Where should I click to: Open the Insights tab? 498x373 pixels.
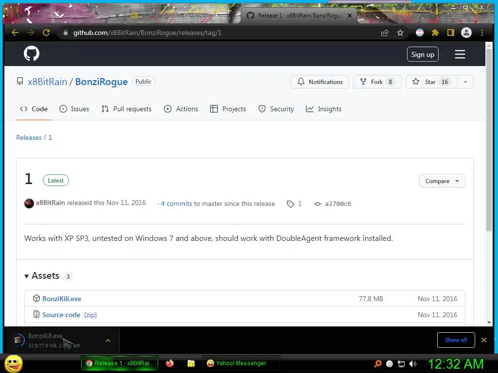[x=323, y=109]
